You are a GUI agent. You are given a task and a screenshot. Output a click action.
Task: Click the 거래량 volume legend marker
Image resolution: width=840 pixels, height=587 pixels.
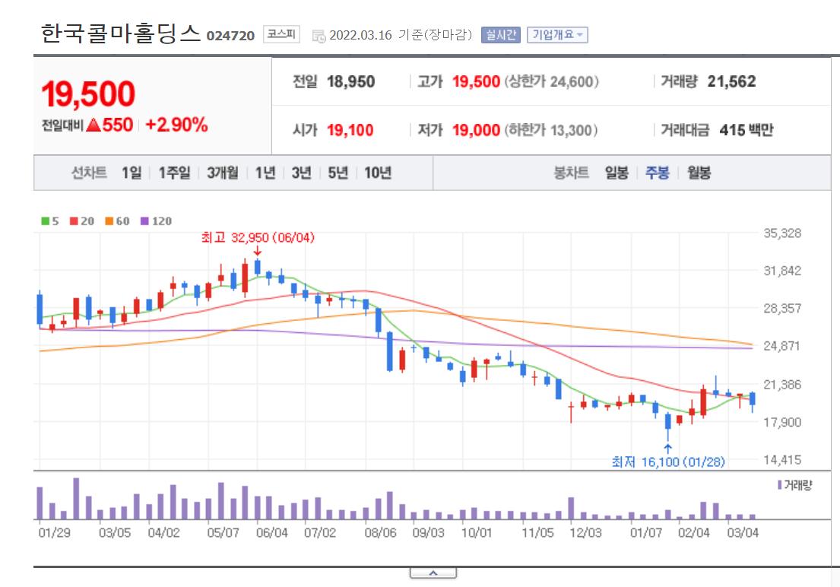point(779,485)
